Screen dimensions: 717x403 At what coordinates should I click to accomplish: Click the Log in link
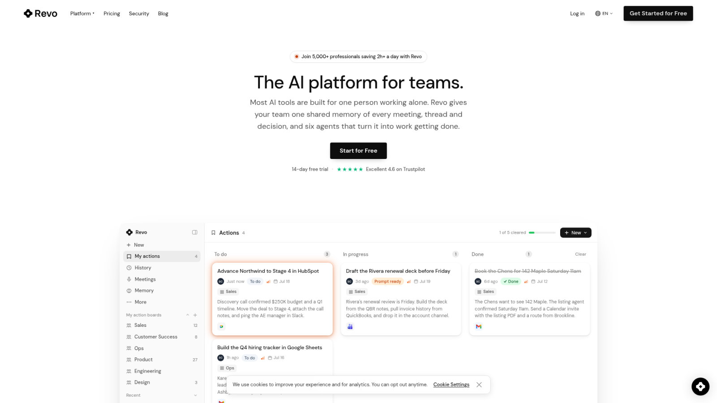pyautogui.click(x=577, y=13)
